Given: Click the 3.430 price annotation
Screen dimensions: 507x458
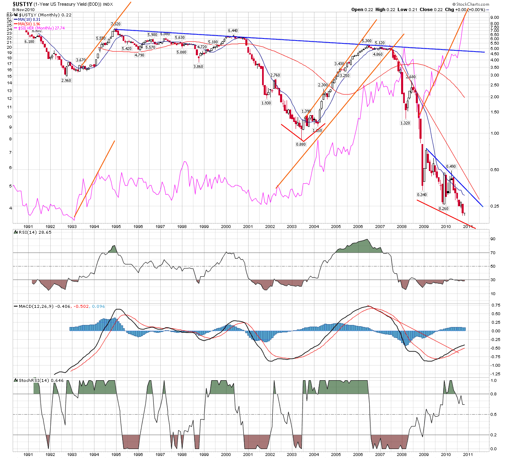Looking at the screenshot, I should point(339,64).
